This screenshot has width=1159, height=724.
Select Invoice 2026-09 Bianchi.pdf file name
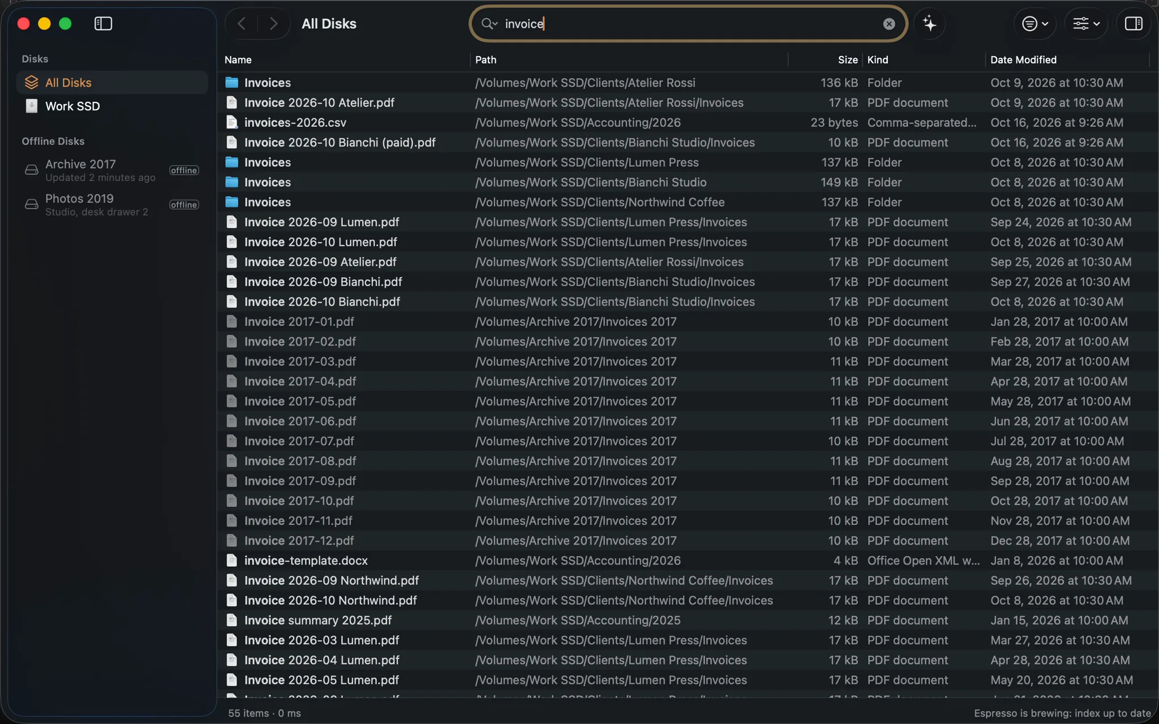pos(323,282)
